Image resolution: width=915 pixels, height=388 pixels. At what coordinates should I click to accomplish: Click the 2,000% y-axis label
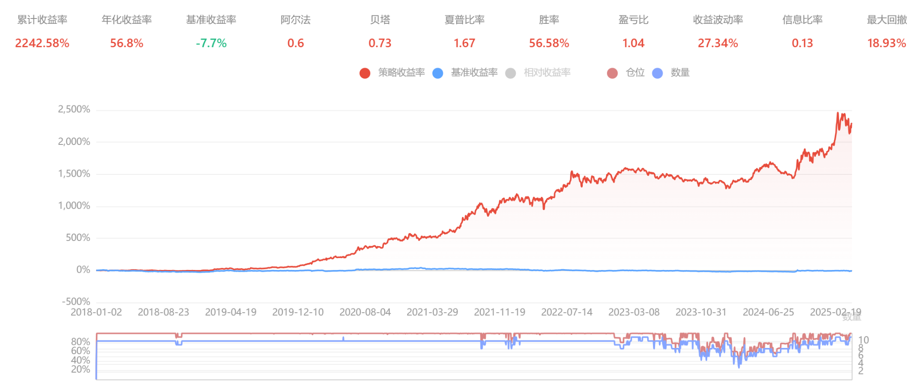(74, 142)
